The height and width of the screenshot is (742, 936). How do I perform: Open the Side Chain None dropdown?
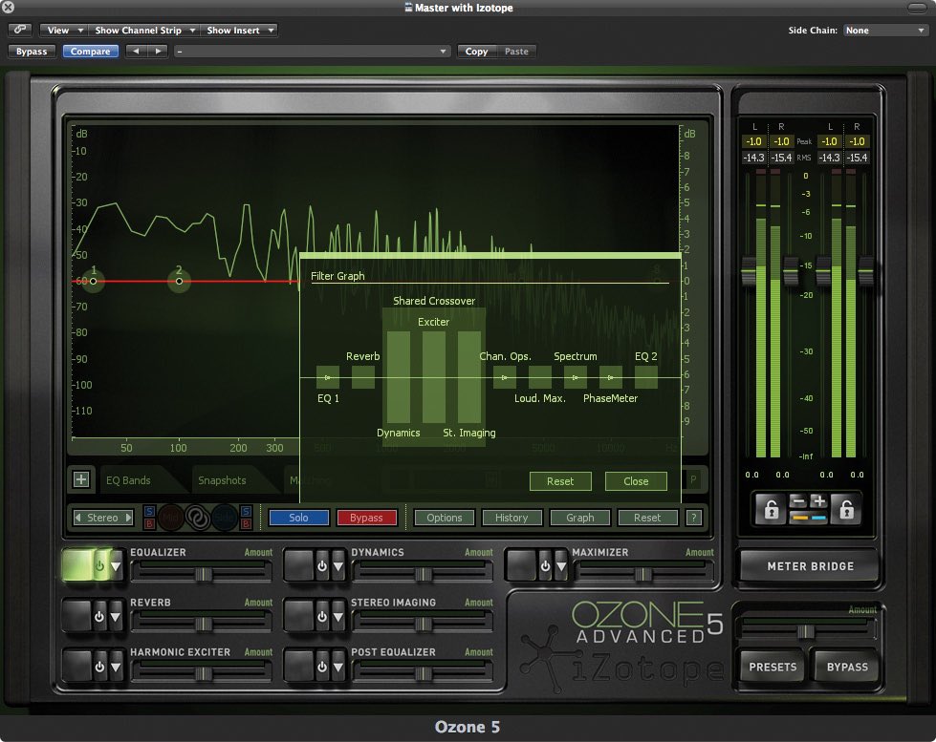point(885,30)
